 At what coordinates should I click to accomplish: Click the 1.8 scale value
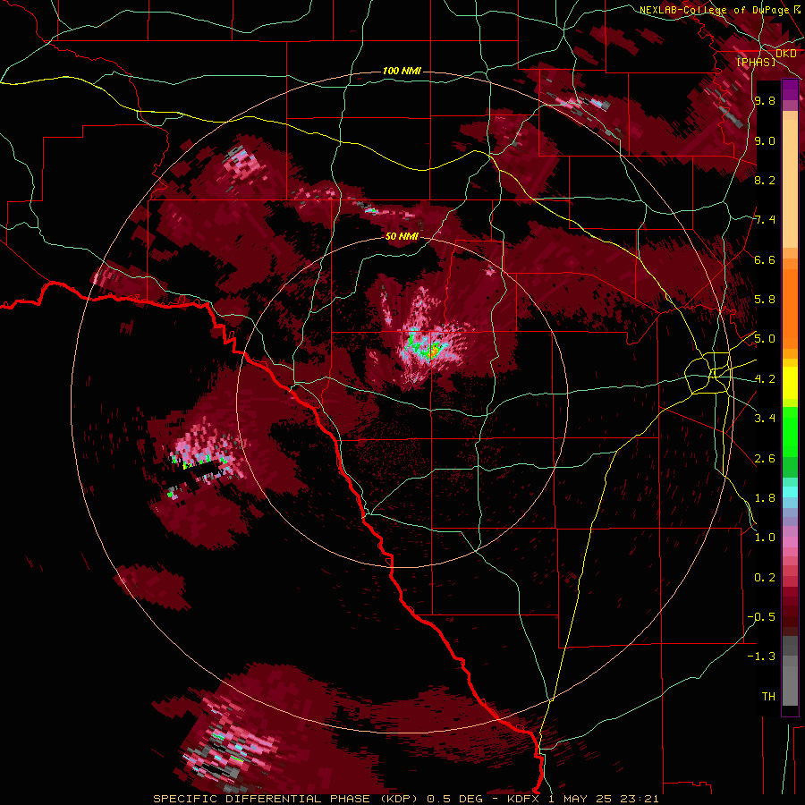click(765, 498)
